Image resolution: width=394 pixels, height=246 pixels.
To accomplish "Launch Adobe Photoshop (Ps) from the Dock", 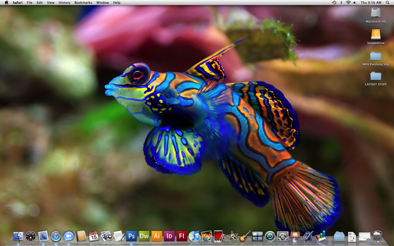I will [x=131, y=236].
